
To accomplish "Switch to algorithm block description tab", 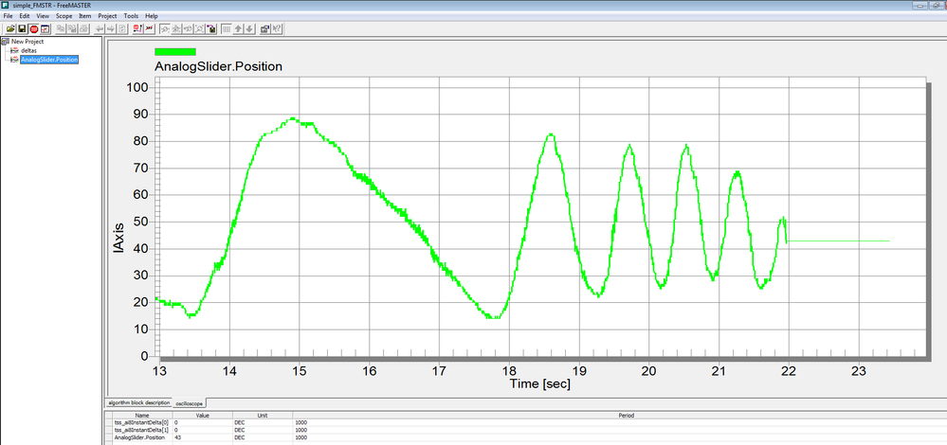I will click(137, 402).
